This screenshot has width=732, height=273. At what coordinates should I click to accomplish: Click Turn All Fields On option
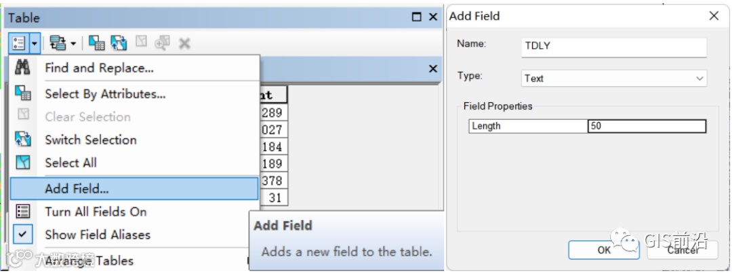[96, 211]
